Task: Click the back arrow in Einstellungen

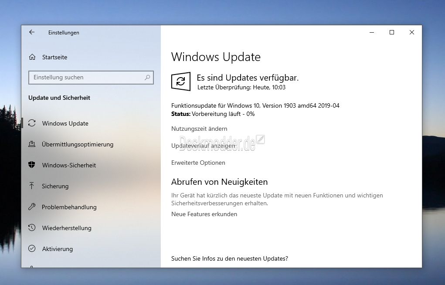Action: [x=32, y=32]
